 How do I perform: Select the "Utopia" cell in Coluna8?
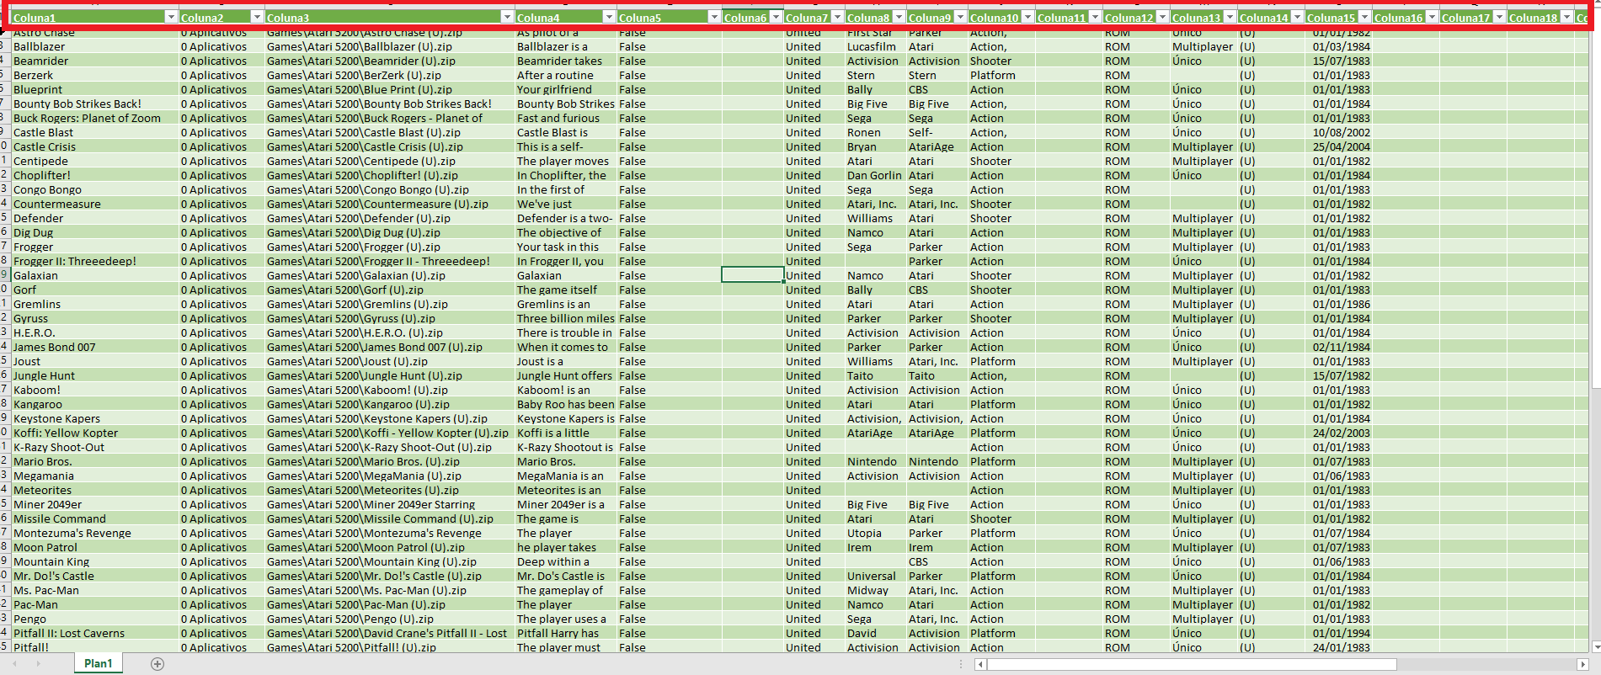[876, 533]
